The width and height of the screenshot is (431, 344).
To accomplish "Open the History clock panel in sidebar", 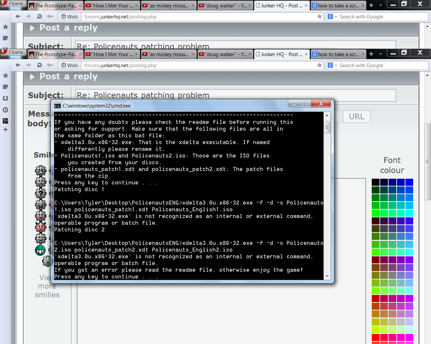I will [x=5, y=110].
